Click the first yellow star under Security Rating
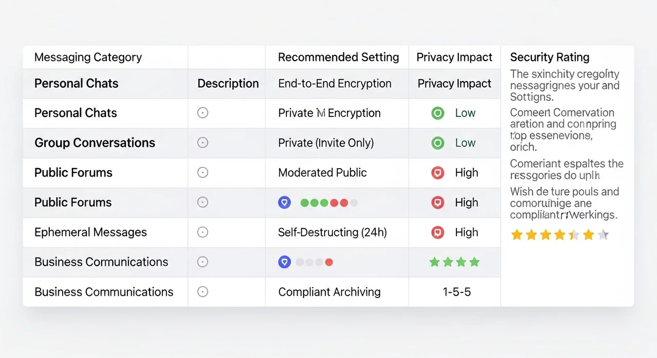Screen dimensions: 657x358 tap(517, 235)
